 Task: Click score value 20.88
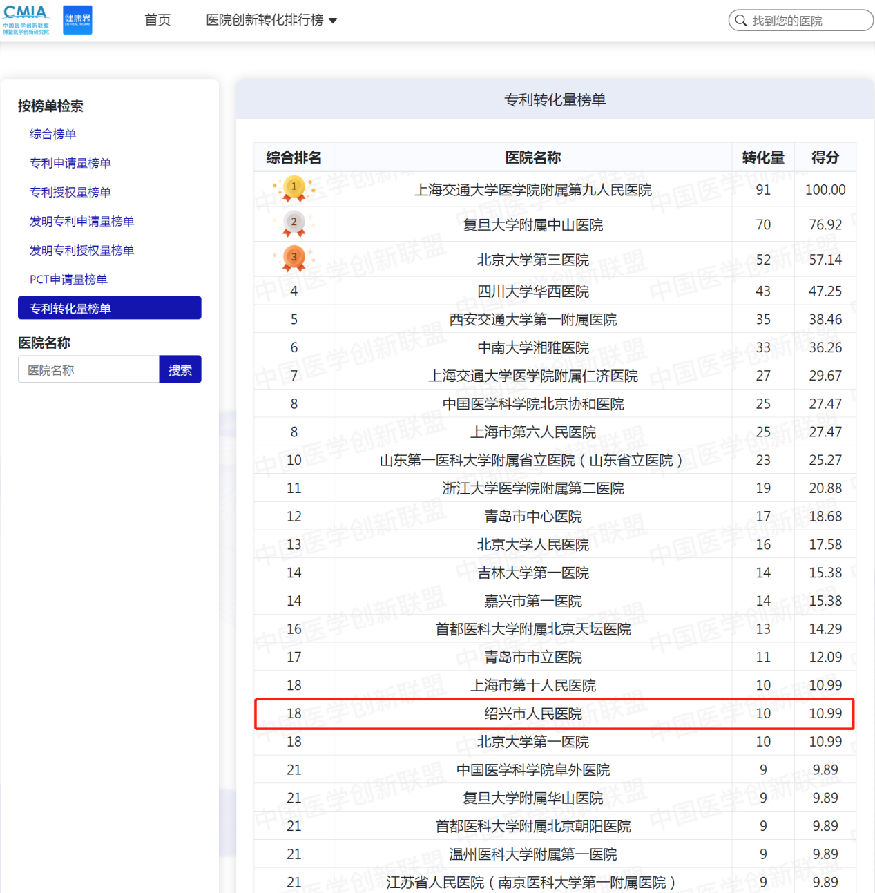[x=825, y=488]
